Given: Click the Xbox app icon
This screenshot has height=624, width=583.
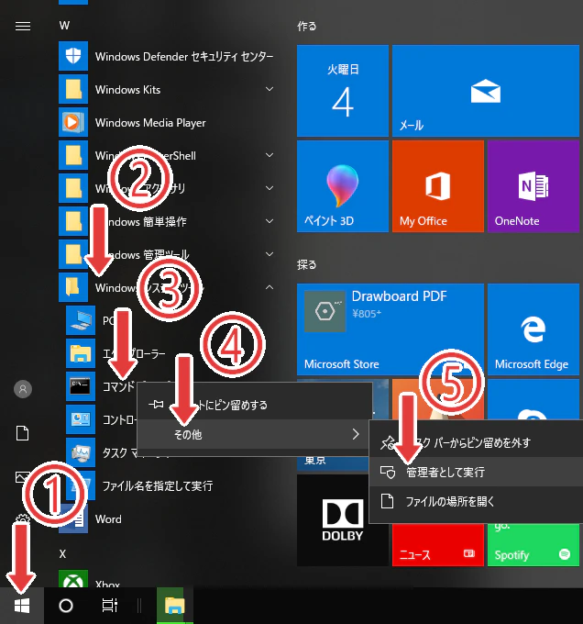Looking at the screenshot, I should click(73, 579).
